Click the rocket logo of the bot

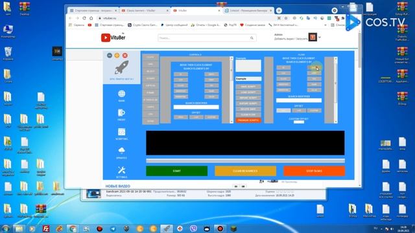pos(121,67)
